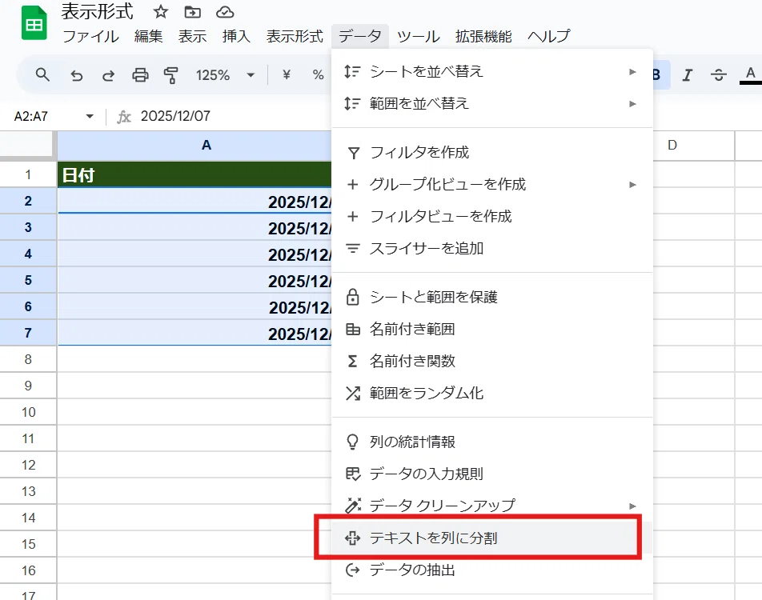Close the open データ menu tab
Screen dimensions: 762x600
coord(360,37)
